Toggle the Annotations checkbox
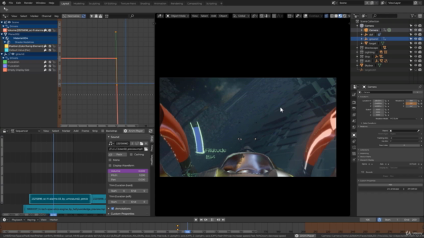 click(113, 209)
